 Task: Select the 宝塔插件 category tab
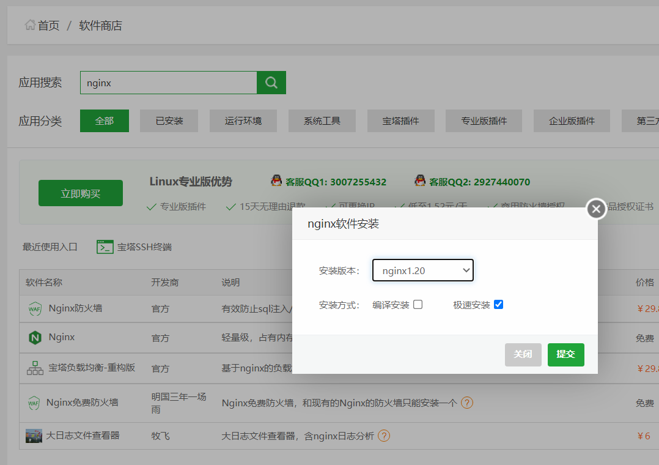pyautogui.click(x=400, y=121)
